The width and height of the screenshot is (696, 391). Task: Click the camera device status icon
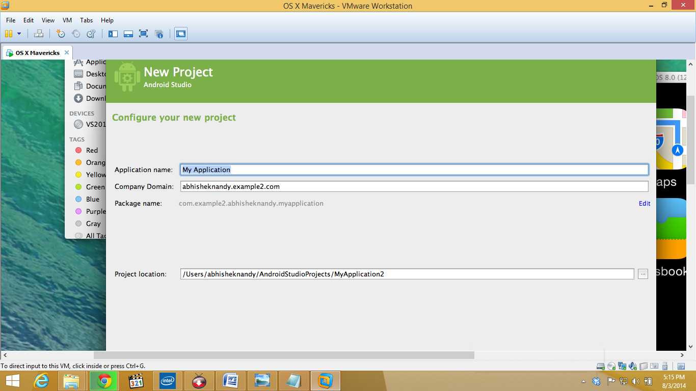pyautogui.click(x=654, y=366)
